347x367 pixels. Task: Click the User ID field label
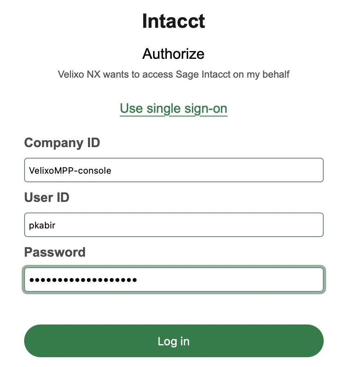pos(47,197)
